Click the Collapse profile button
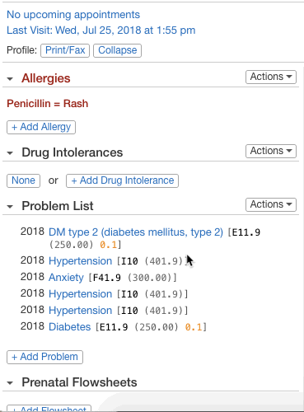The width and height of the screenshot is (304, 412). 117,50
